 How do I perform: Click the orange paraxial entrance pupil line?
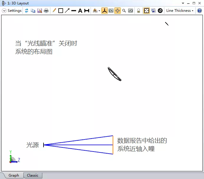pyautogui.click(x=113, y=145)
